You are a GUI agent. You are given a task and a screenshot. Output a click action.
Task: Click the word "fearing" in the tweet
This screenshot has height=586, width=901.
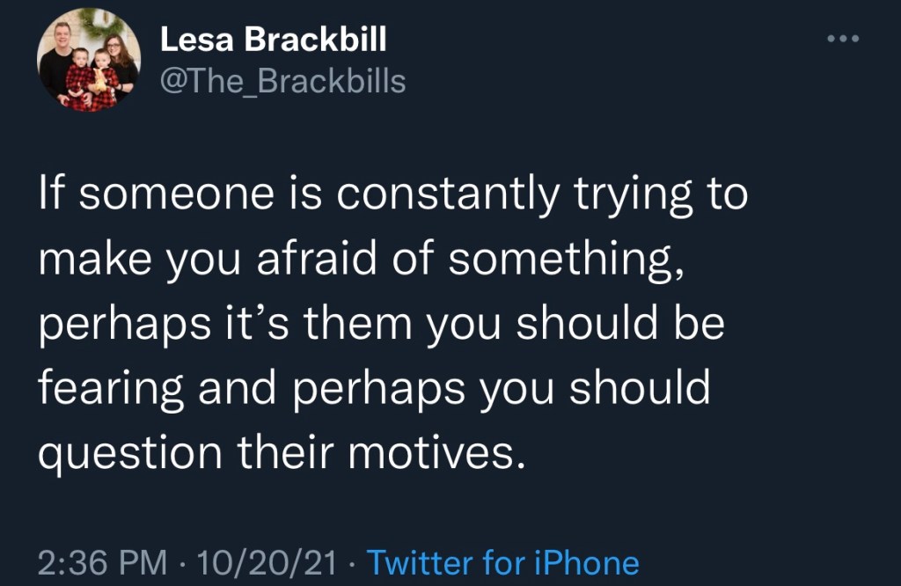[x=113, y=390]
